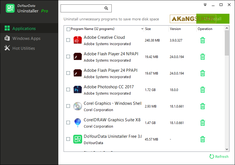
Task: Click the green Uninstall button
Action: tap(213, 19)
